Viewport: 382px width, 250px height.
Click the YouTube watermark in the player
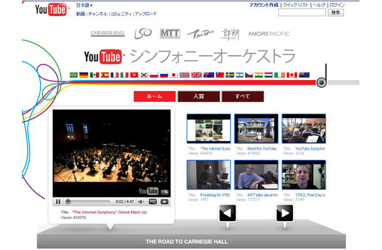tap(148, 191)
